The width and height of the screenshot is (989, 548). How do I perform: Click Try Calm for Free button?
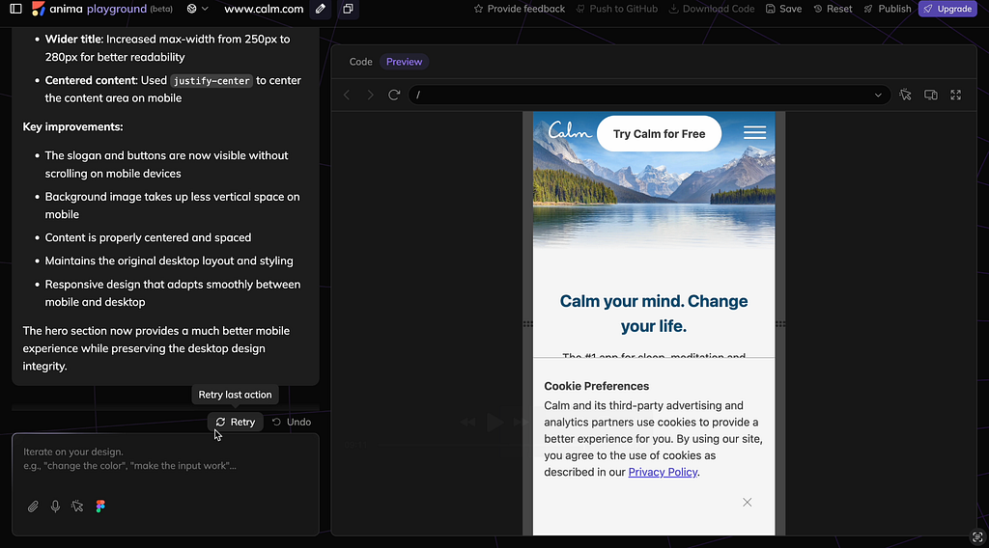coord(659,133)
